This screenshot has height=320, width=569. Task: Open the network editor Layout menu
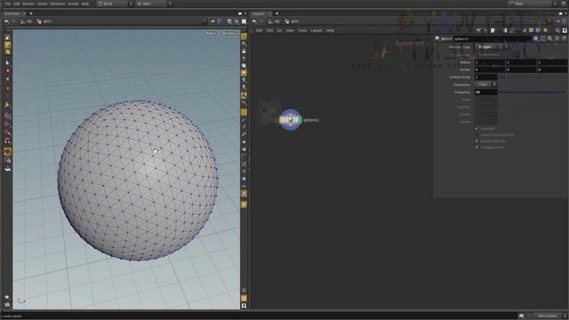point(317,30)
